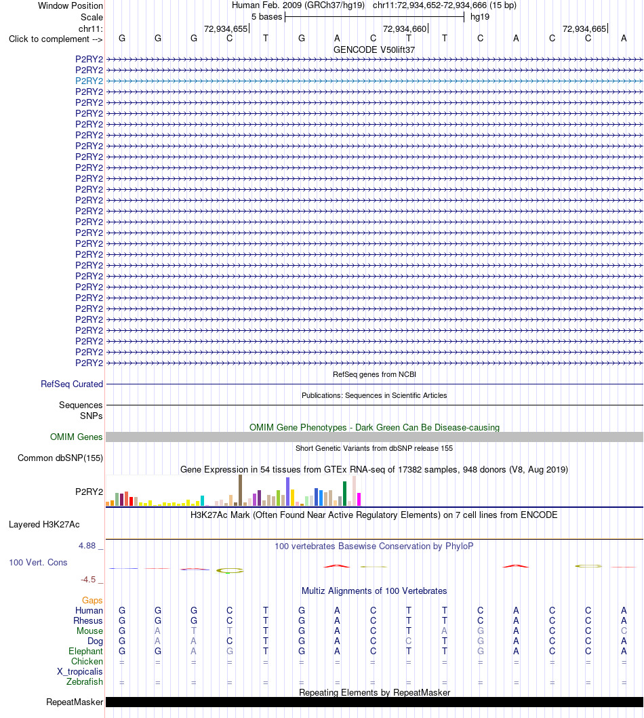
Task: Click the -4.5 lower PhyloP scale value
Action: (x=88, y=580)
